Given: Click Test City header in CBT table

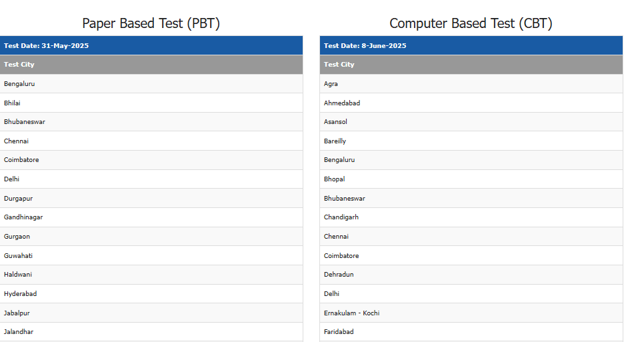Looking at the screenshot, I should coord(471,65).
